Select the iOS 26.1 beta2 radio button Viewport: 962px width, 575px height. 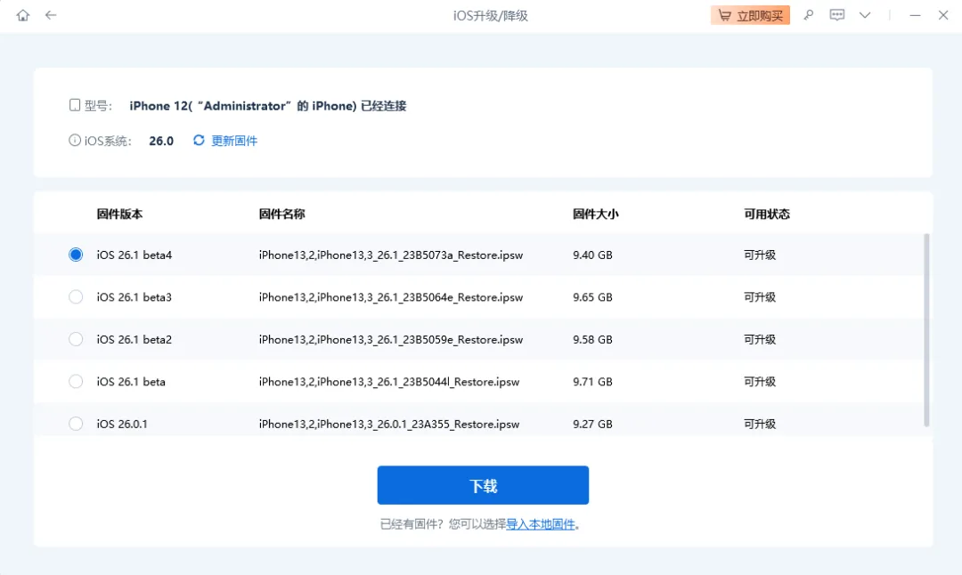point(76,339)
